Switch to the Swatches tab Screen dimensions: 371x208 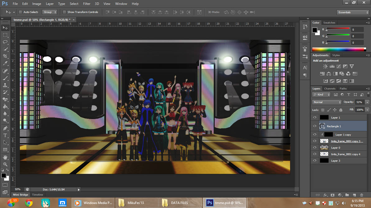tap(329, 23)
